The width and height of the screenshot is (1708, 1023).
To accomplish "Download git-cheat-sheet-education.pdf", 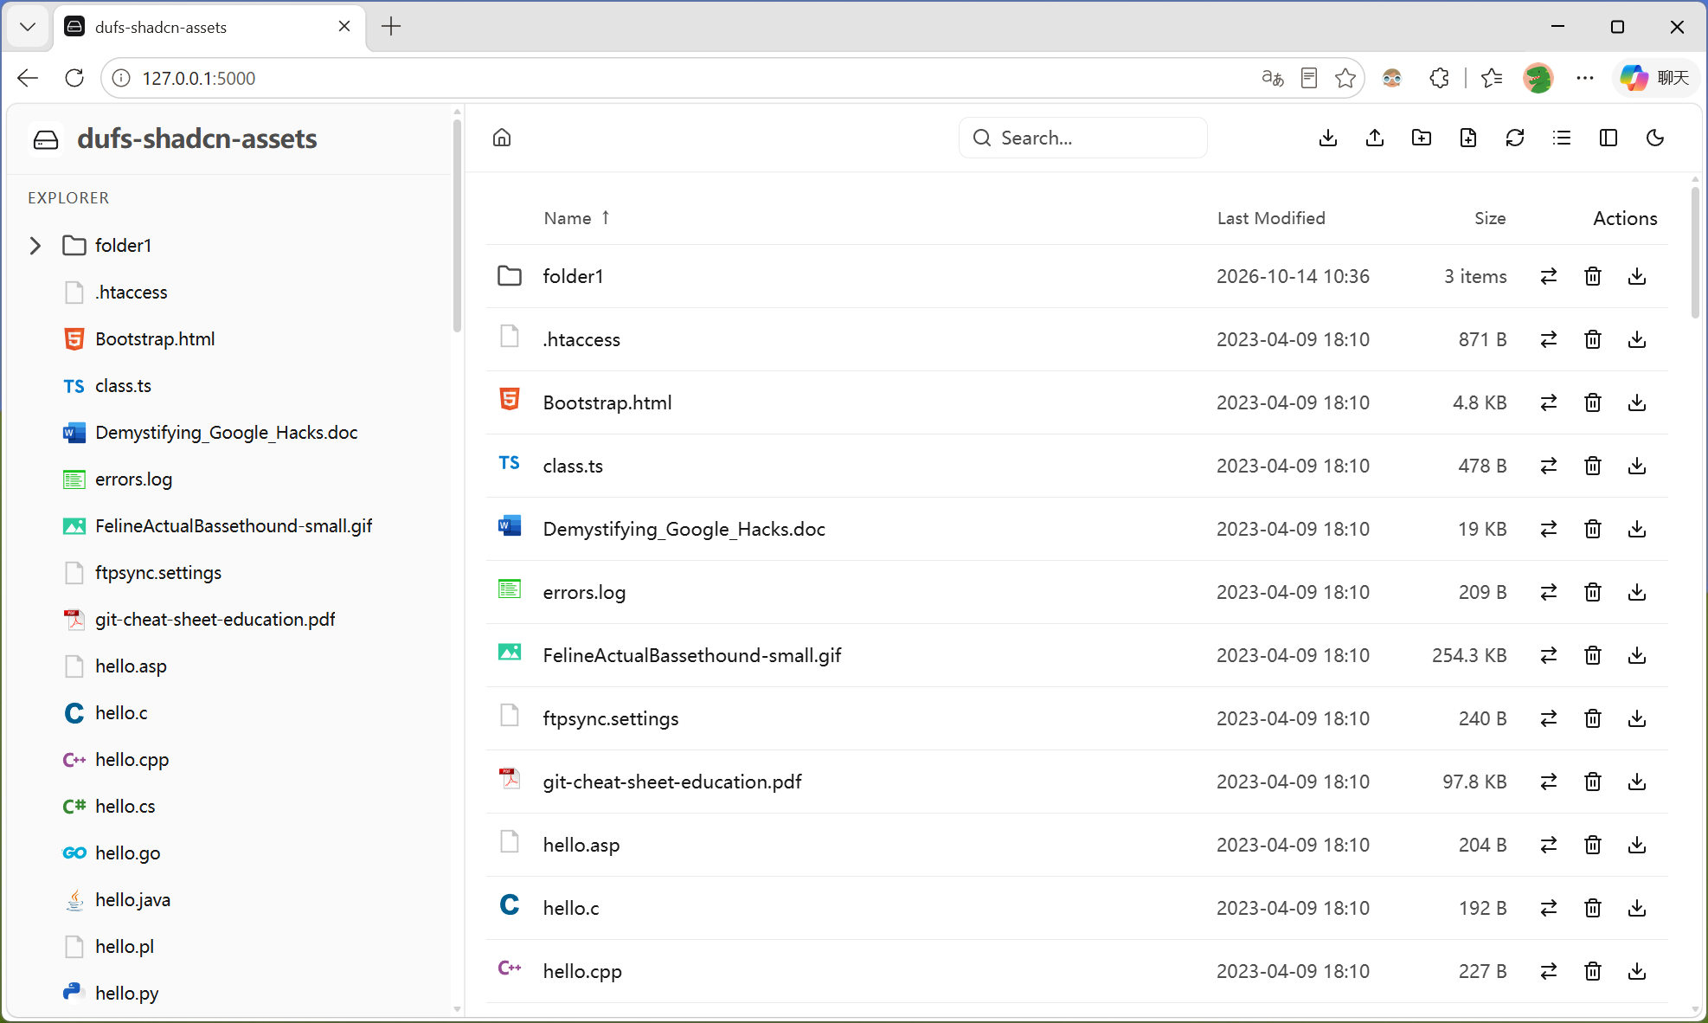I will (x=1637, y=782).
